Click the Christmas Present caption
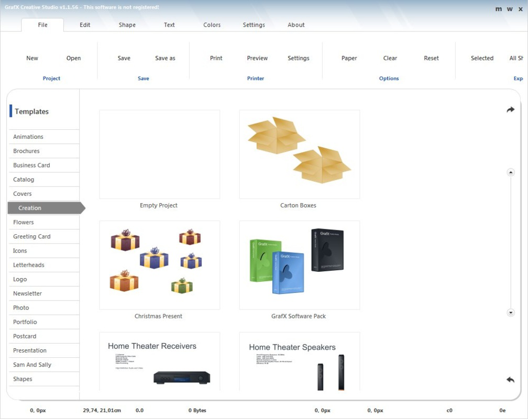The image size is (528, 419). (158, 316)
